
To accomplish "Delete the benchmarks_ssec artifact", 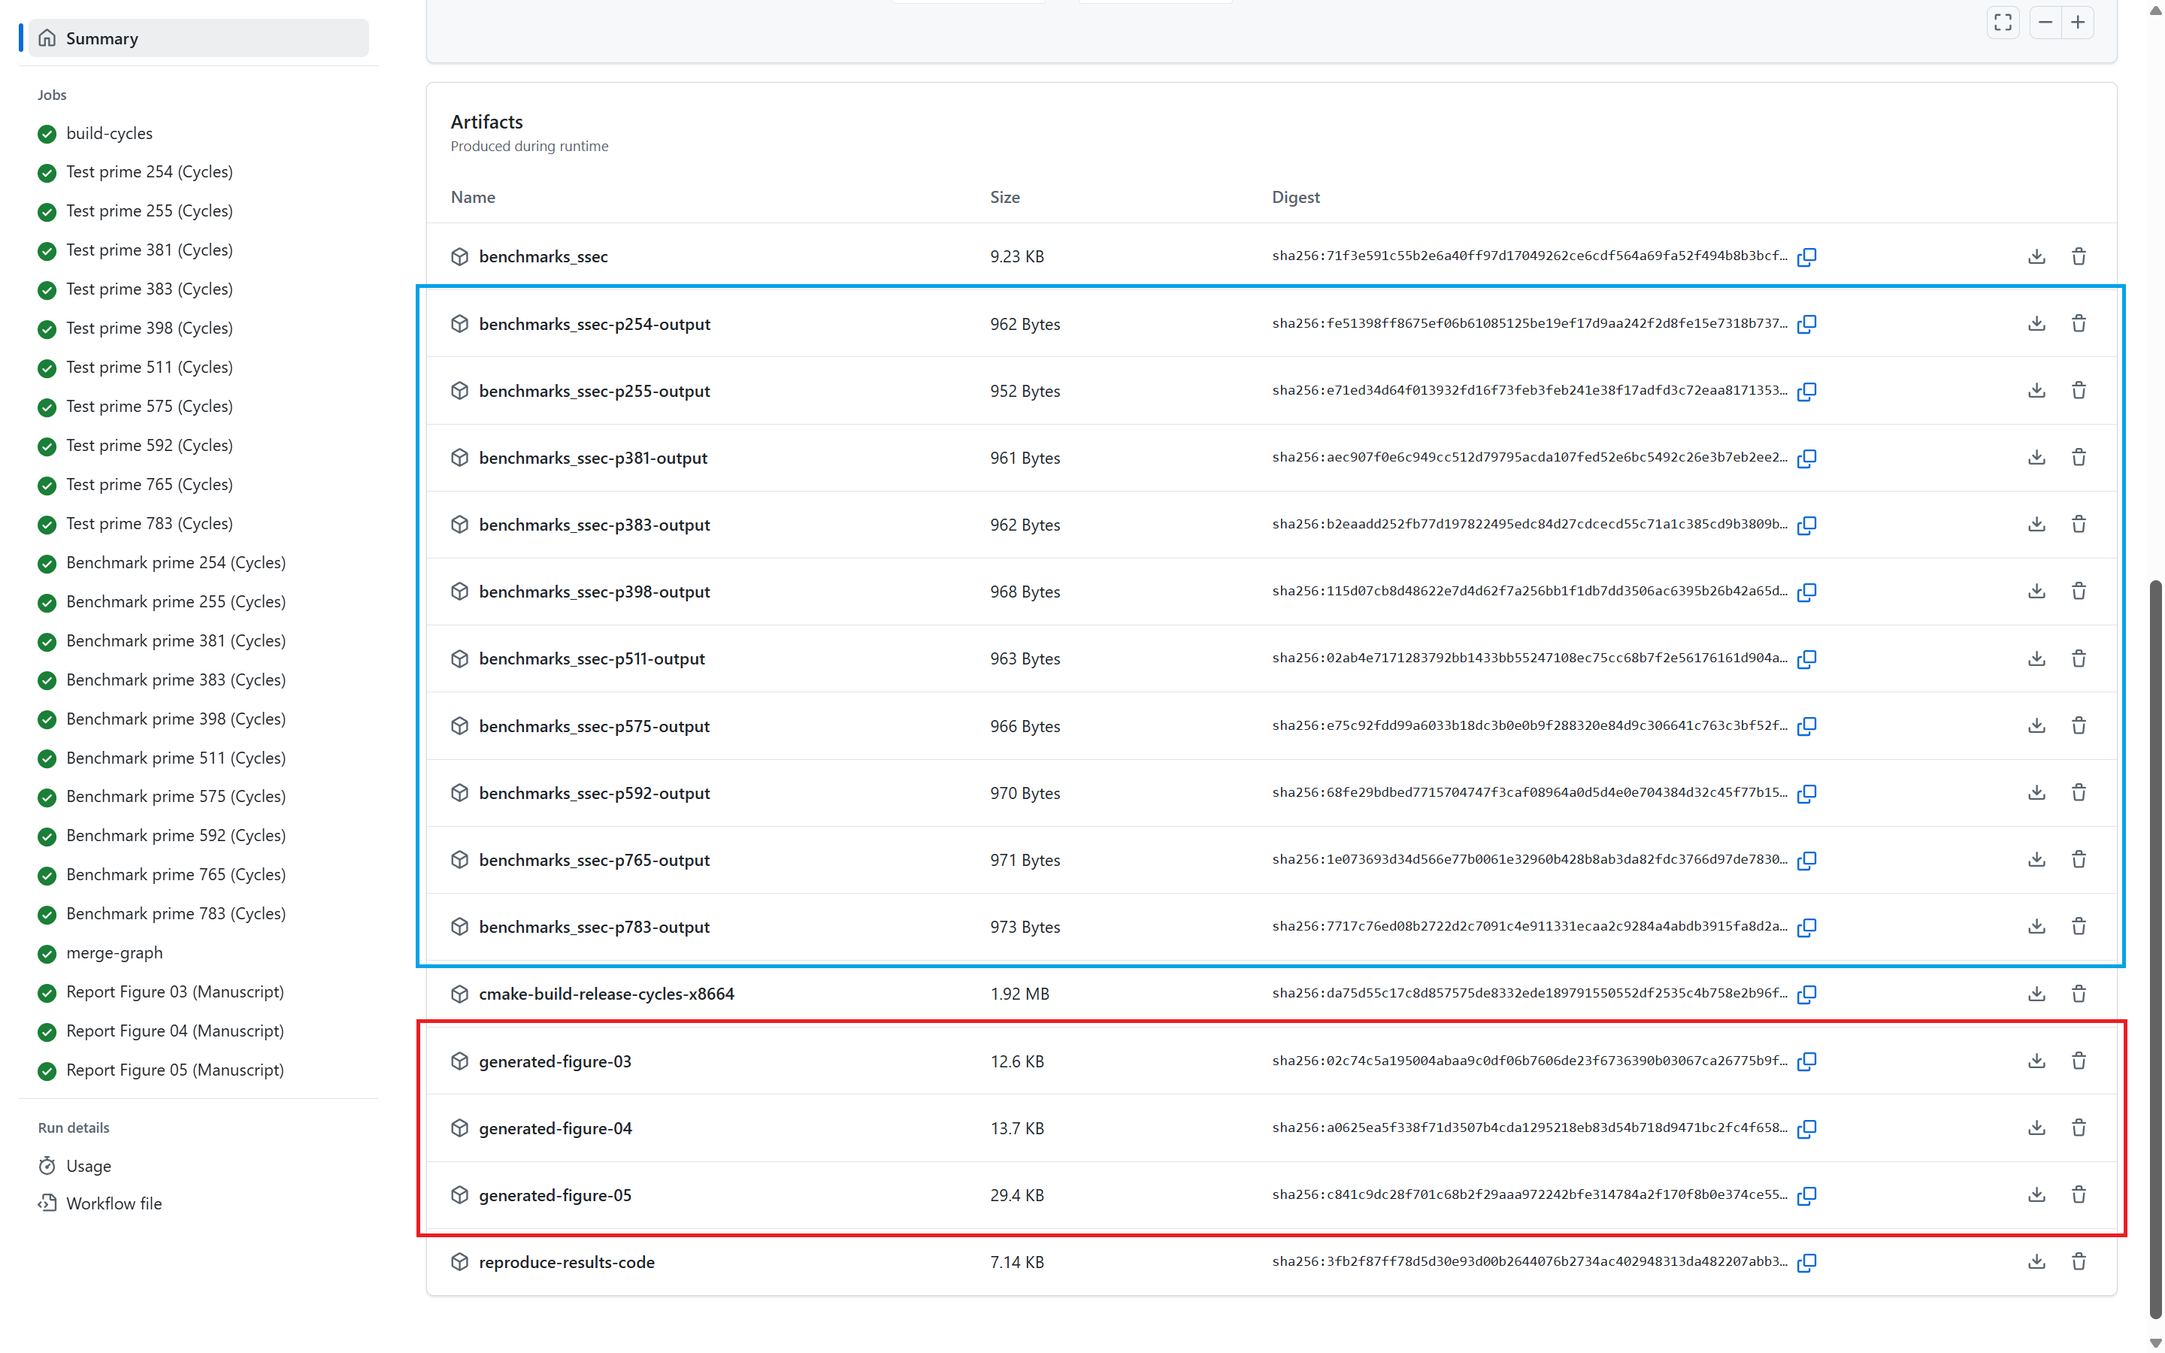I will [2079, 257].
